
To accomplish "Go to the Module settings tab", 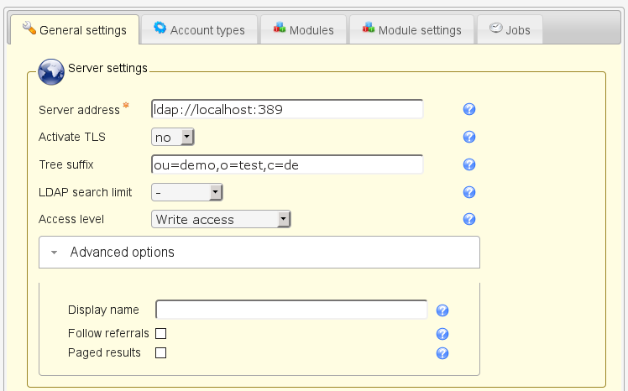I will tap(411, 29).
